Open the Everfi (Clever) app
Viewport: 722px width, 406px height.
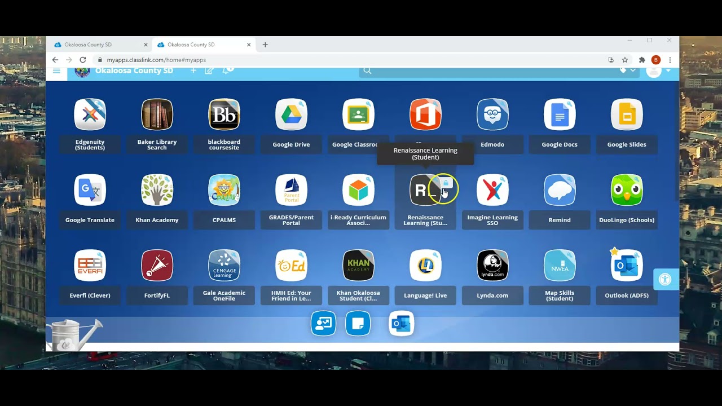coord(90,266)
